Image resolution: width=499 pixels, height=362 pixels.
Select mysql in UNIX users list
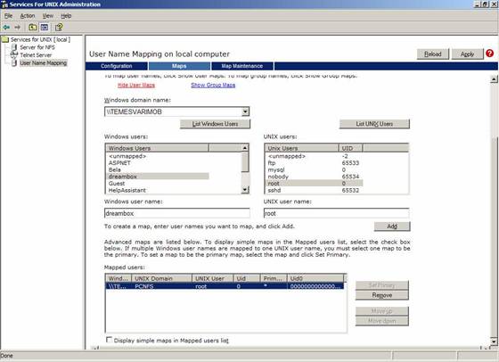click(276, 169)
